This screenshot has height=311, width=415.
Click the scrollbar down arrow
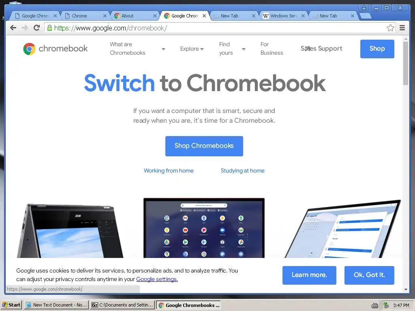tap(406, 290)
